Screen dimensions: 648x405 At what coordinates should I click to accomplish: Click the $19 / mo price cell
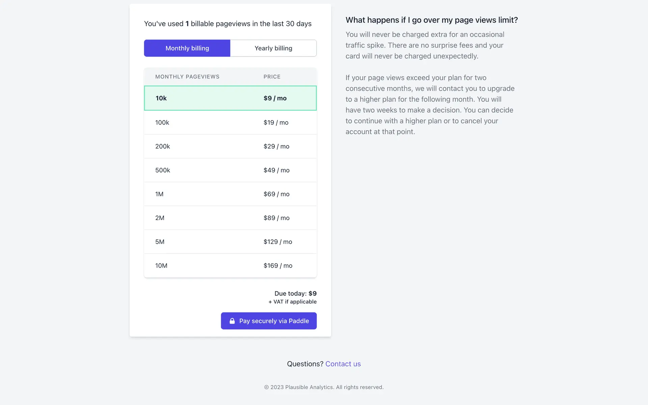point(276,123)
